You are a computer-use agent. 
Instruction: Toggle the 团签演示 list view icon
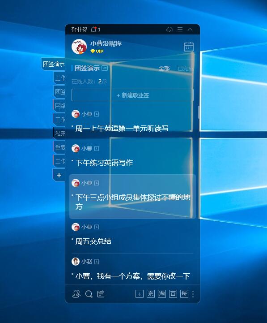pyautogui.click(x=105, y=68)
